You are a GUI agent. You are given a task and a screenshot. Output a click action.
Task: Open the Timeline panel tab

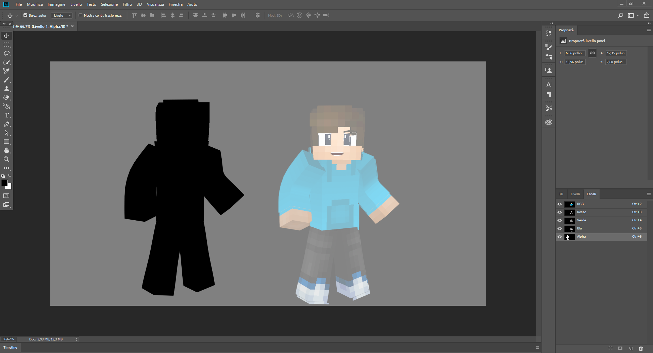pyautogui.click(x=10, y=348)
